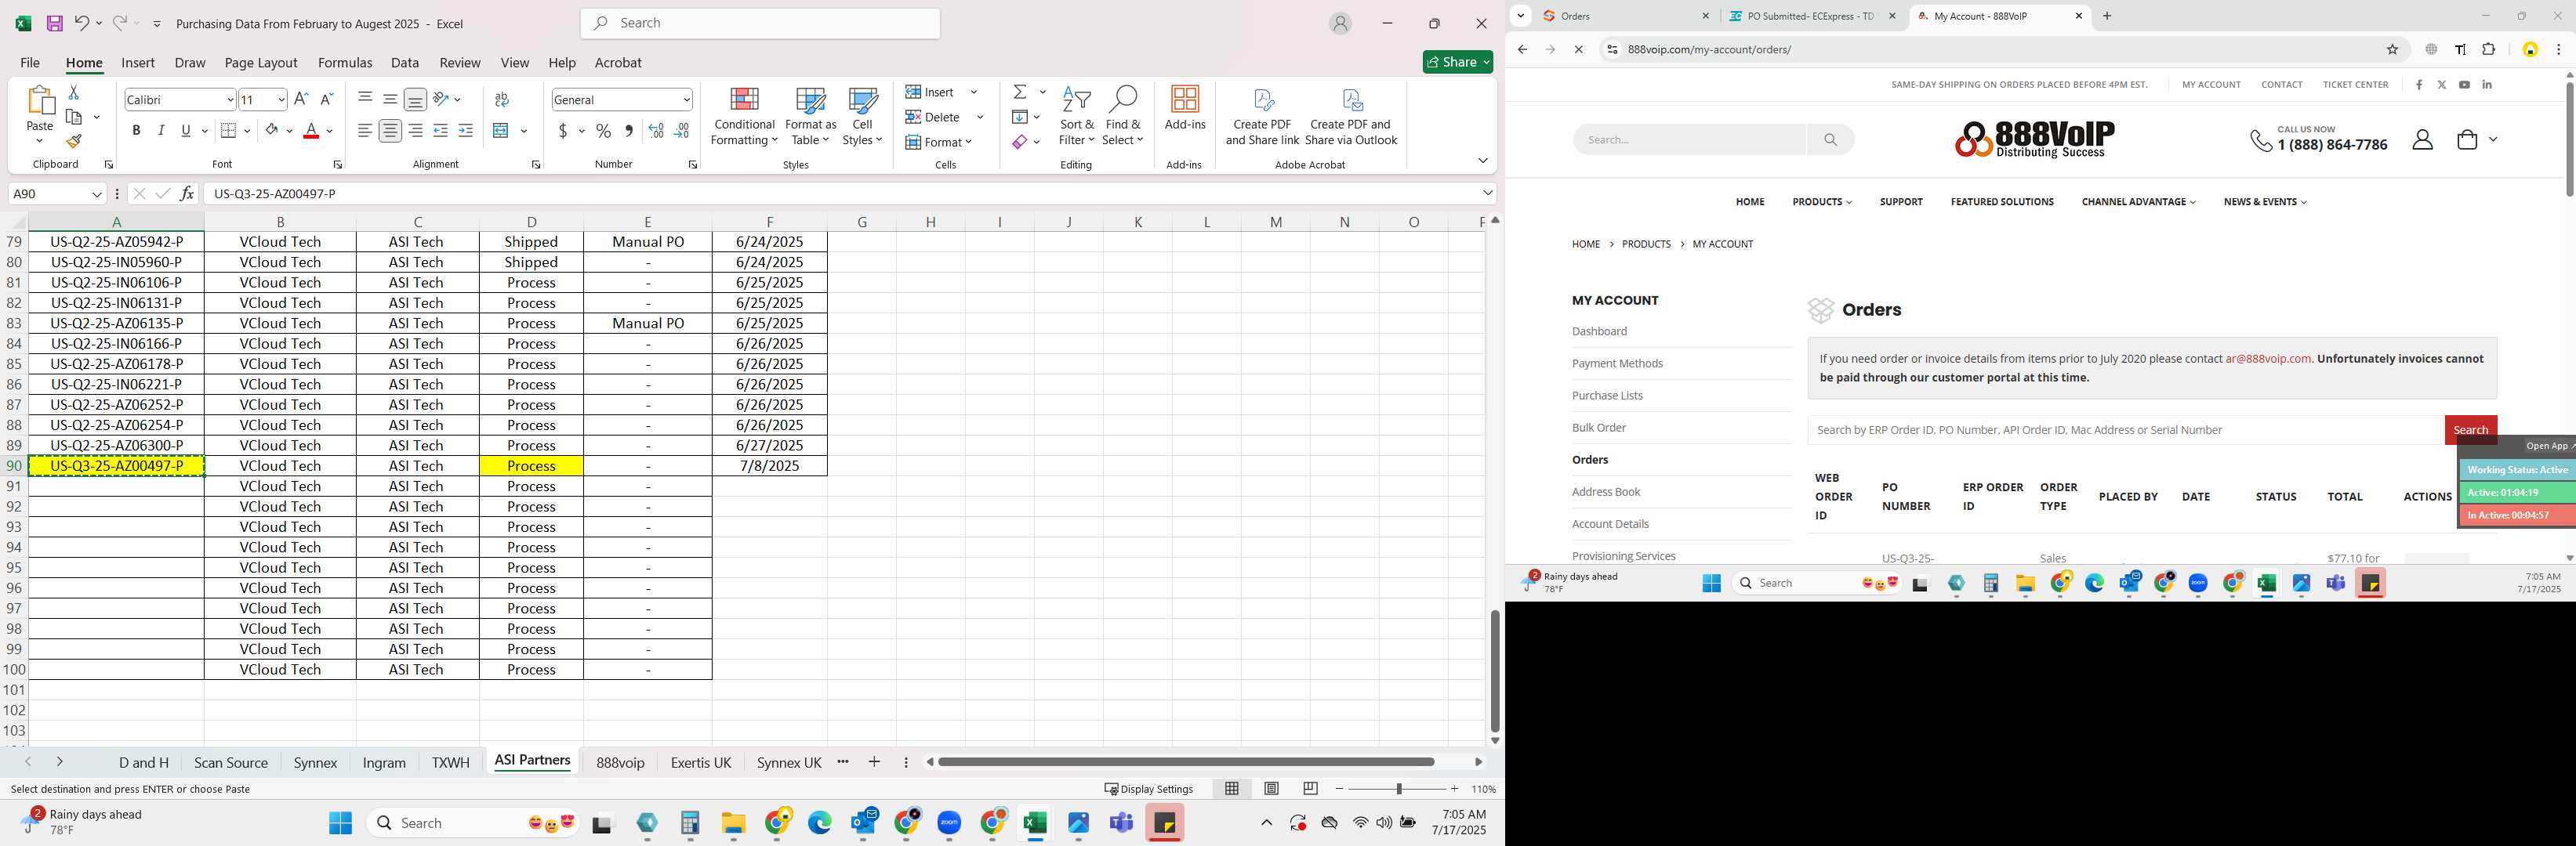Toggle Italic formatting

pyautogui.click(x=161, y=131)
